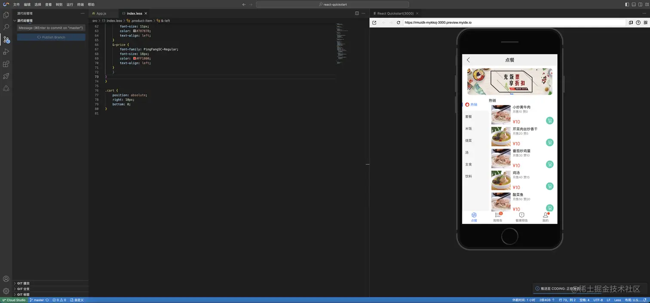Collapse the 源代码管理 section

pyautogui.click(x=50, y=21)
